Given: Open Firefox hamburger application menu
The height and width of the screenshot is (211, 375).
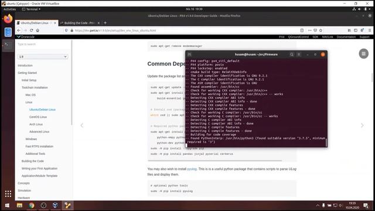Looking at the screenshot, I should [370, 30].
